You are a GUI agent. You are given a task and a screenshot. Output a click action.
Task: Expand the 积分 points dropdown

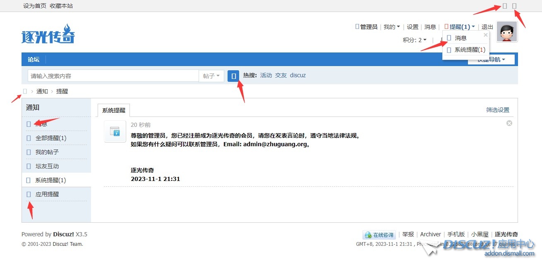415,40
